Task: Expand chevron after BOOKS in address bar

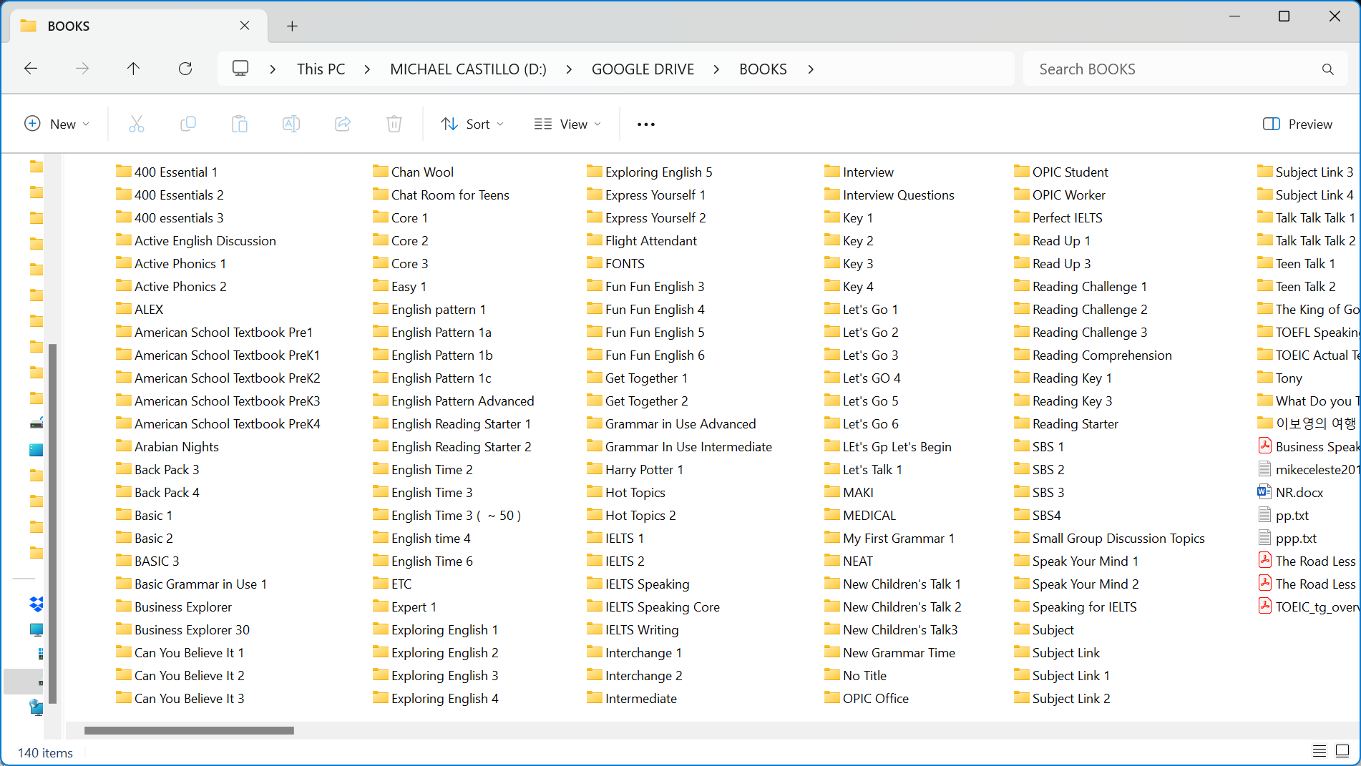Action: coord(811,69)
